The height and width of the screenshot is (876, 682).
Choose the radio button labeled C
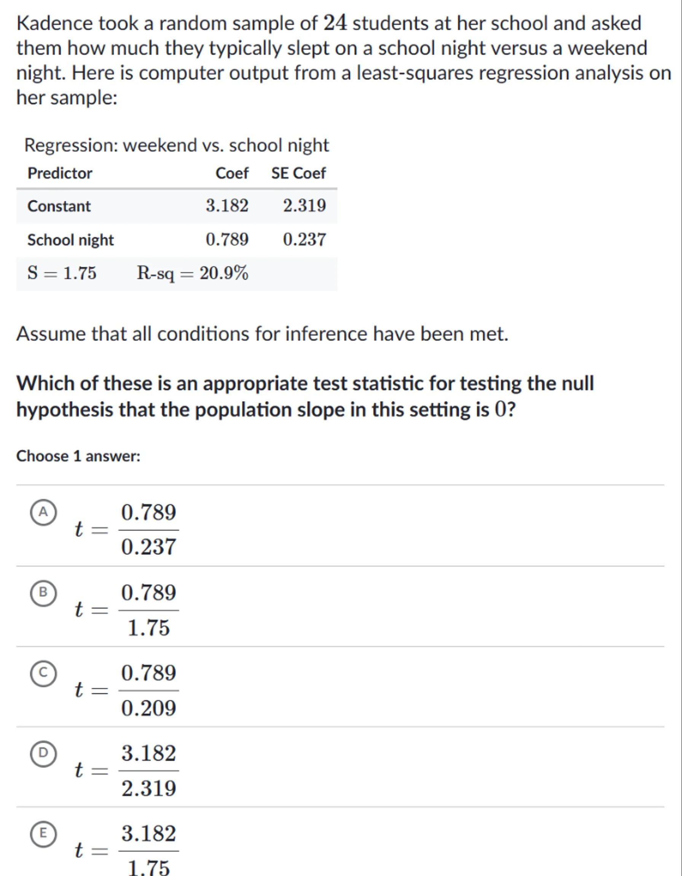coord(43,673)
